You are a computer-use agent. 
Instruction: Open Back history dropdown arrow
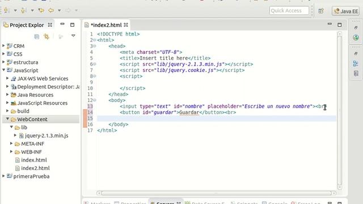59,10
